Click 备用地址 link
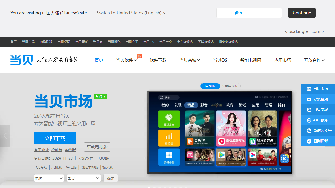335x188 pixels. (41, 150)
